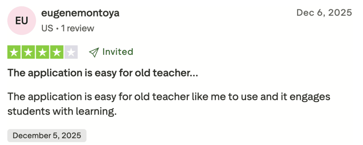Click the Dec 6, 2025 post date
The image size is (363, 145).
(x=324, y=13)
